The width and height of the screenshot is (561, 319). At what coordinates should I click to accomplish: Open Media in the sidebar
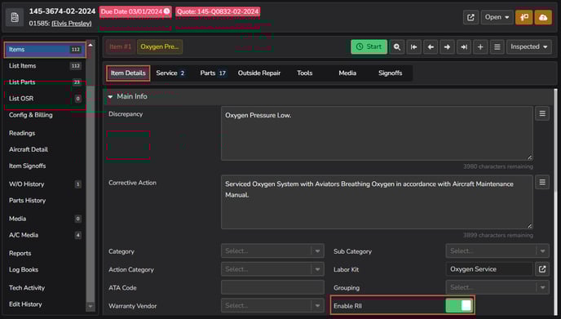(x=45, y=219)
